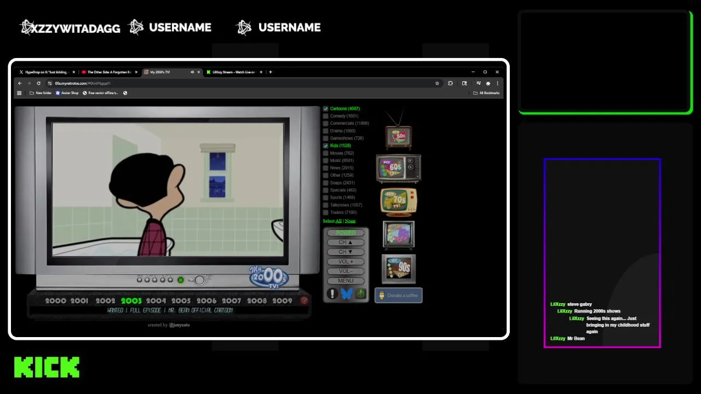
Task: Raise volume with VOL + button
Action: pos(346,262)
